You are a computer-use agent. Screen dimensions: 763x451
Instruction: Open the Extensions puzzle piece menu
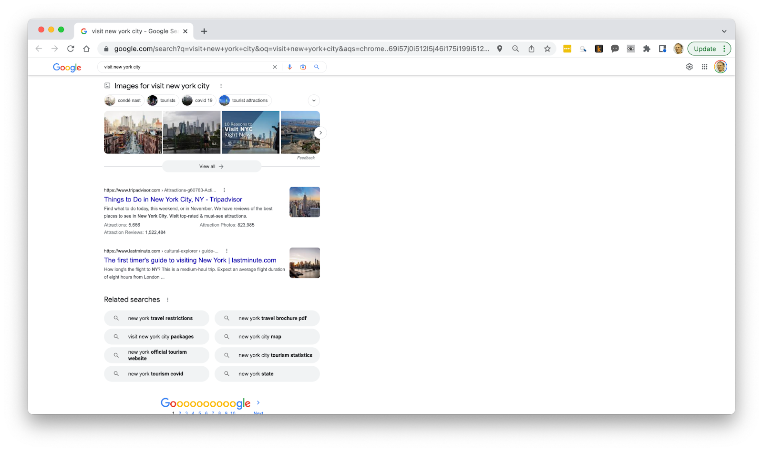(647, 49)
